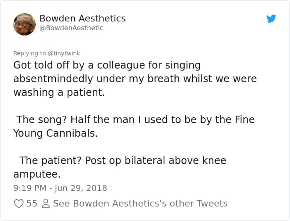Click the Twitter bird logo
Screen dimensions: 290x221
click(271, 19)
